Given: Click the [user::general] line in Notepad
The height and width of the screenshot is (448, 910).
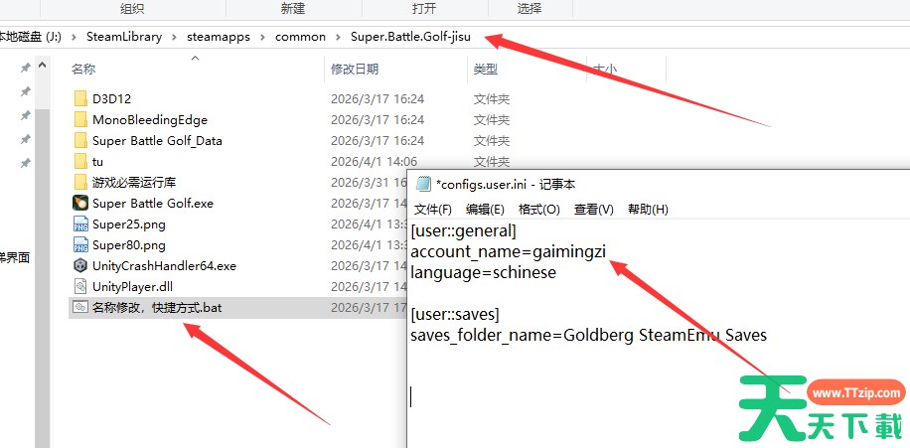Looking at the screenshot, I should point(463,231).
